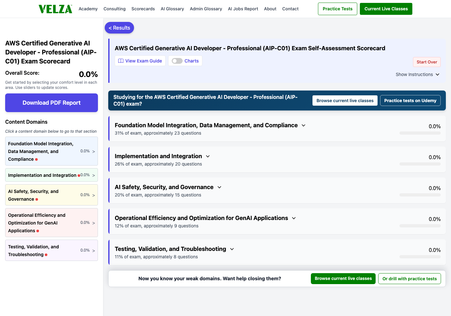Select Testing, Validation, and Troubleshooting sidebar item
Screen dimensions: 451x316
[x=52, y=250]
